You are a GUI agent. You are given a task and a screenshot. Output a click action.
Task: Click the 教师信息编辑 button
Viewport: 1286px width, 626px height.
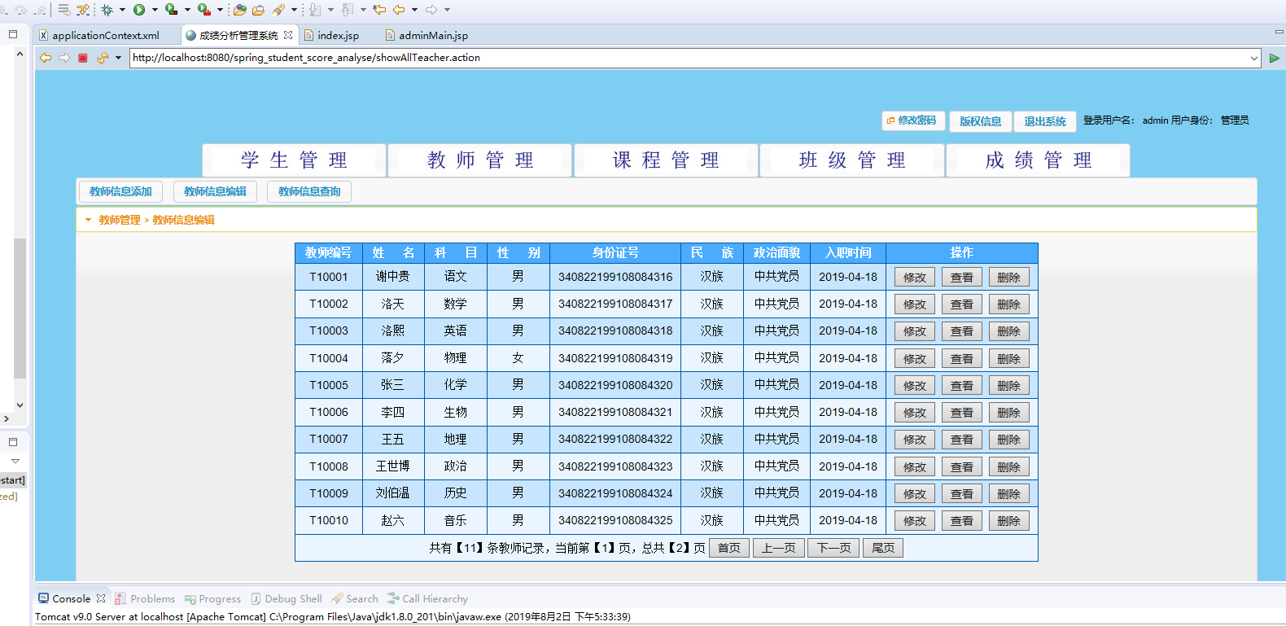(215, 191)
